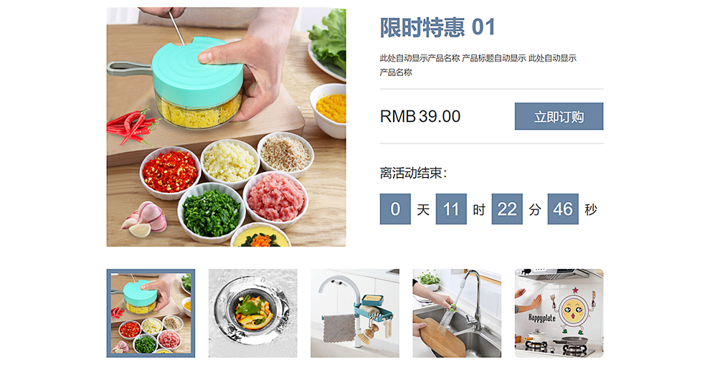Screen dimensions: 710x385
Task: Click the 离活动结束 countdown label
Action: pyautogui.click(x=413, y=173)
